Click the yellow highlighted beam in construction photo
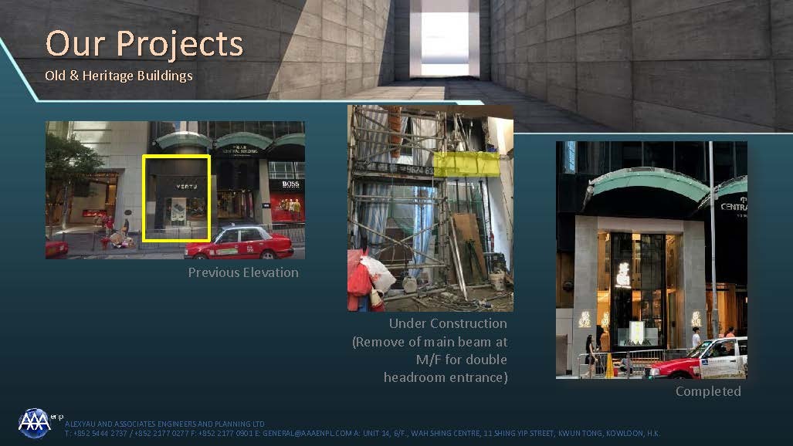 (466, 164)
